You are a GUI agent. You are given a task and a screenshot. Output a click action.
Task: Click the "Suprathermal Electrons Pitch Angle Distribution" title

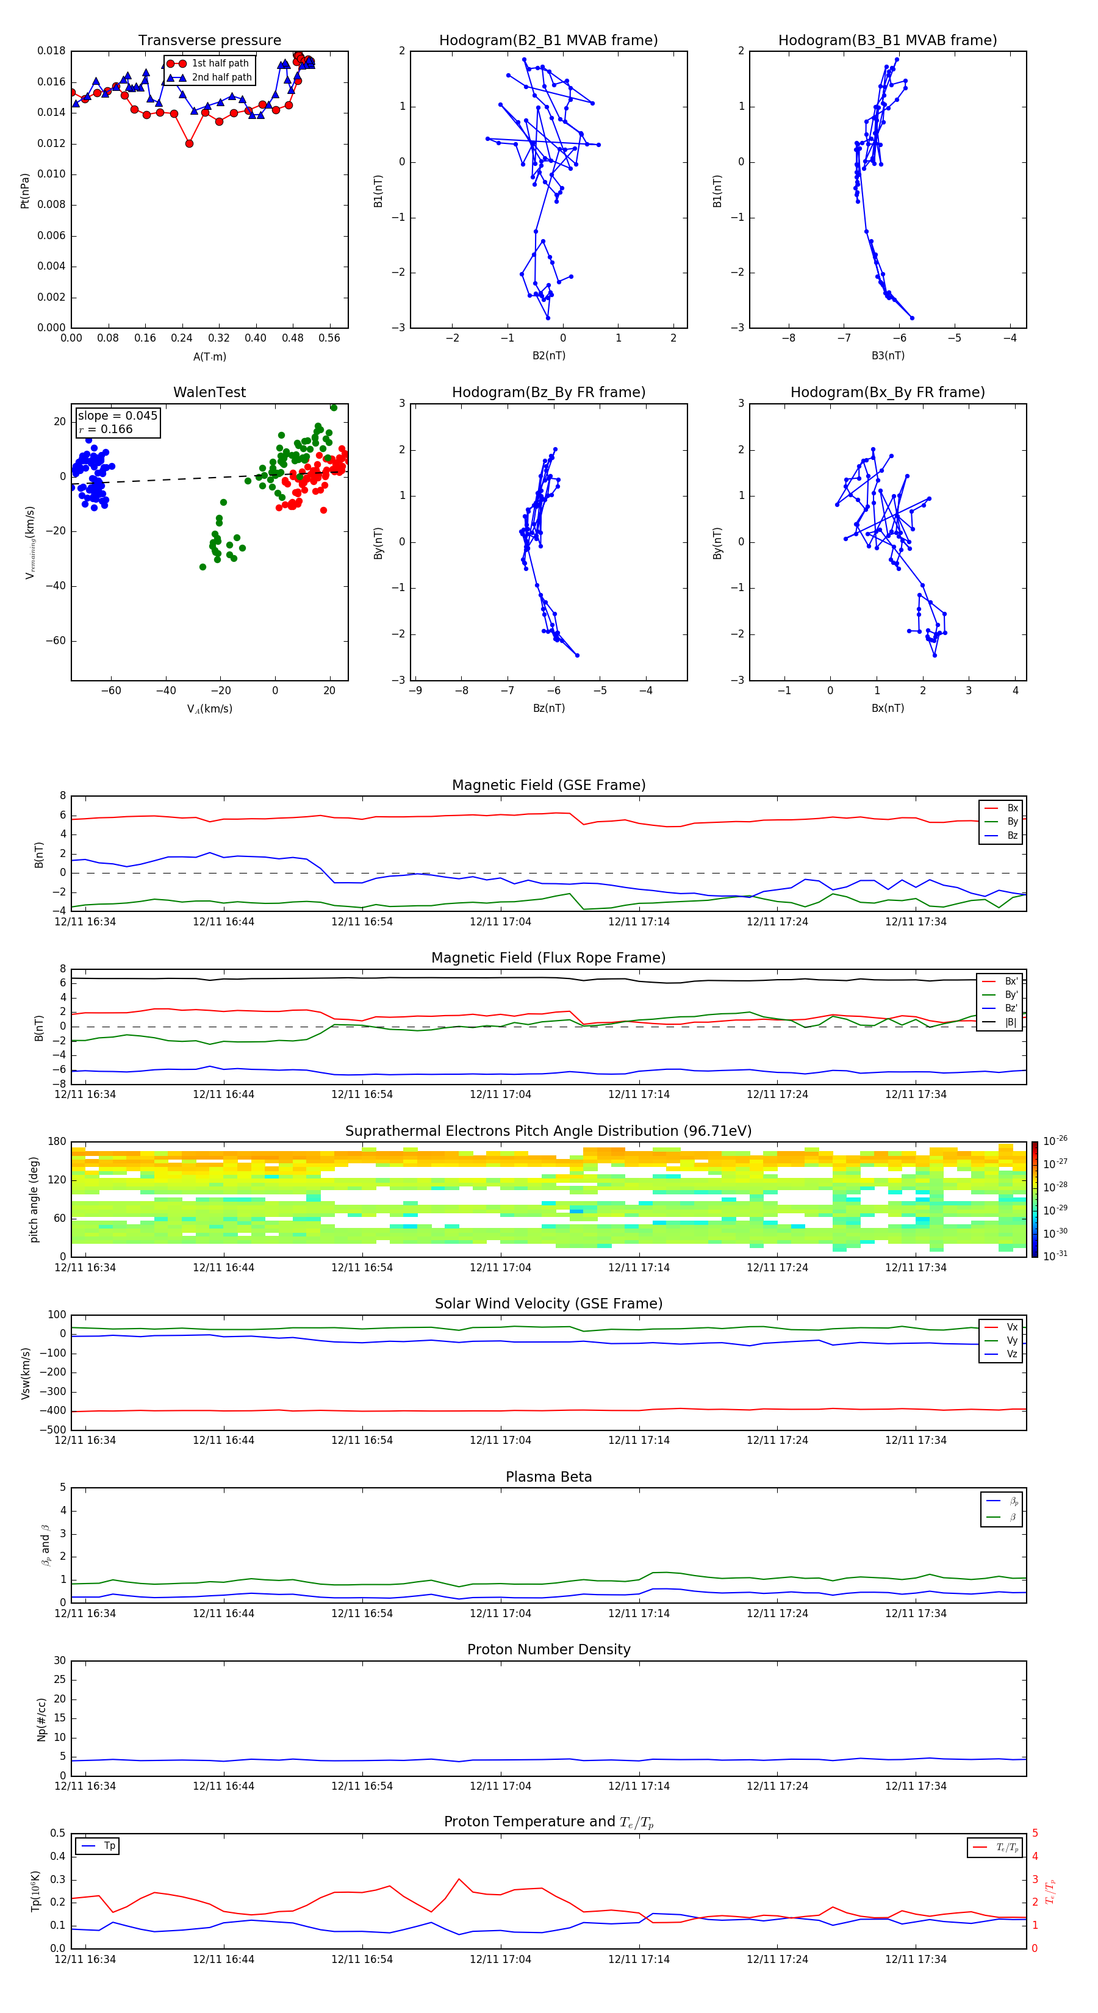coord(548,1132)
